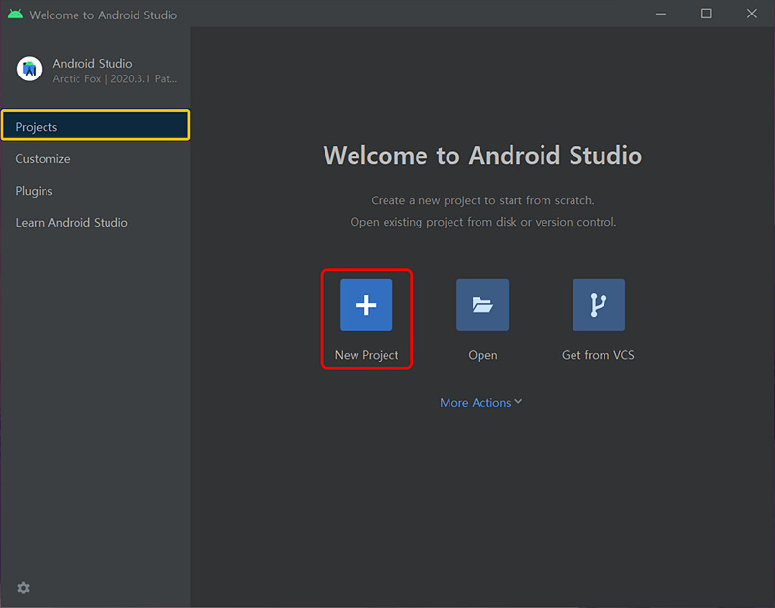
Task: Expand the More Actions dropdown
Action: pos(480,403)
